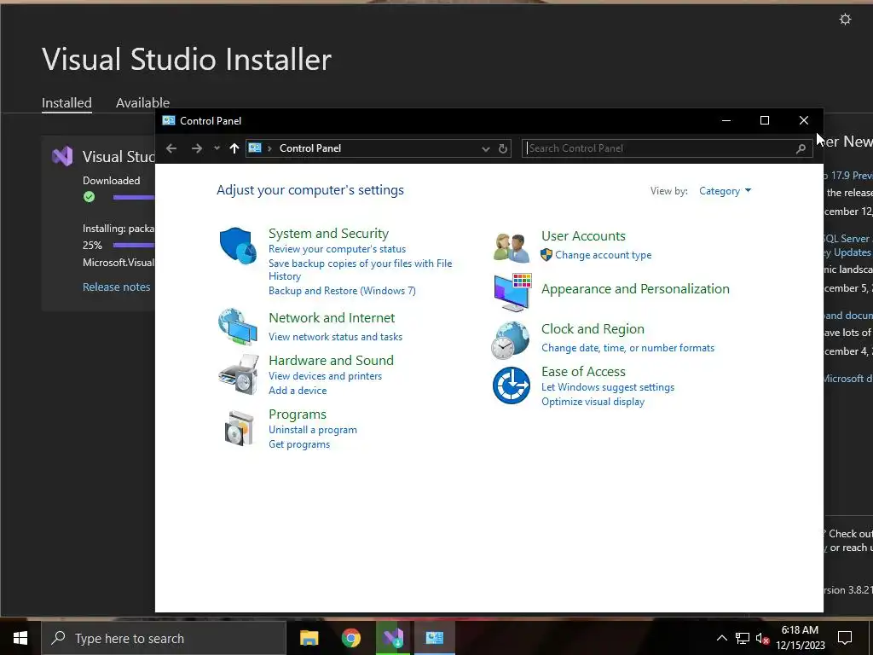This screenshot has height=655, width=873.
Task: Click Uninstall a program
Action: click(x=313, y=430)
